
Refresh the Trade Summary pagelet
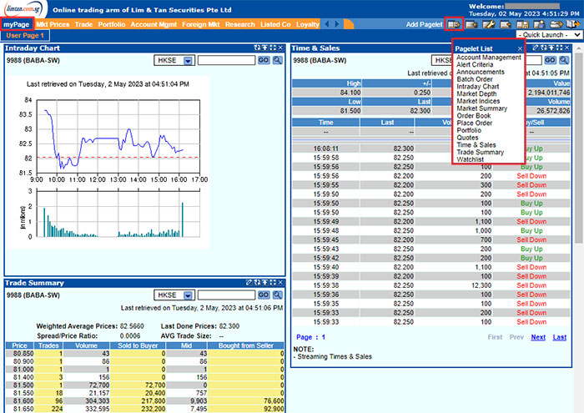point(257,283)
